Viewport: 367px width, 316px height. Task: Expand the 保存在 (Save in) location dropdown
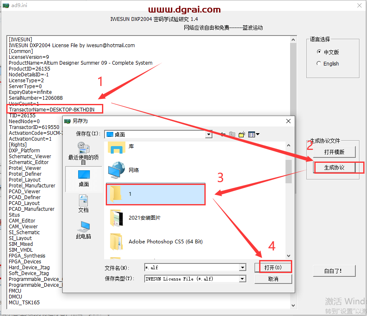click(209, 134)
